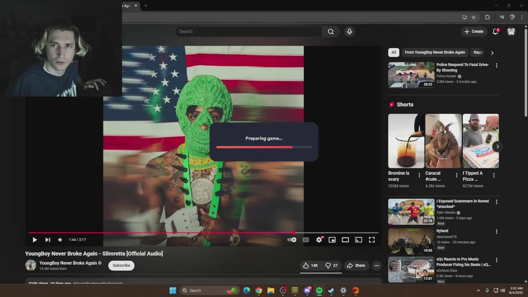The image size is (528, 297).
Task: Open options for the Caracal short
Action: [x=456, y=175]
